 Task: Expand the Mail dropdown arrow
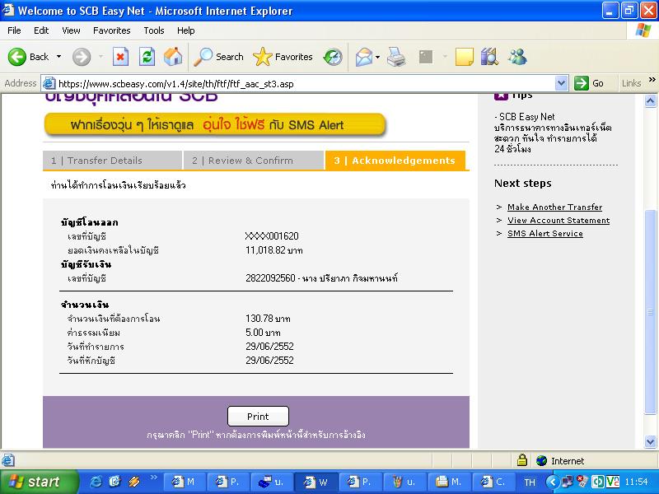pos(377,57)
